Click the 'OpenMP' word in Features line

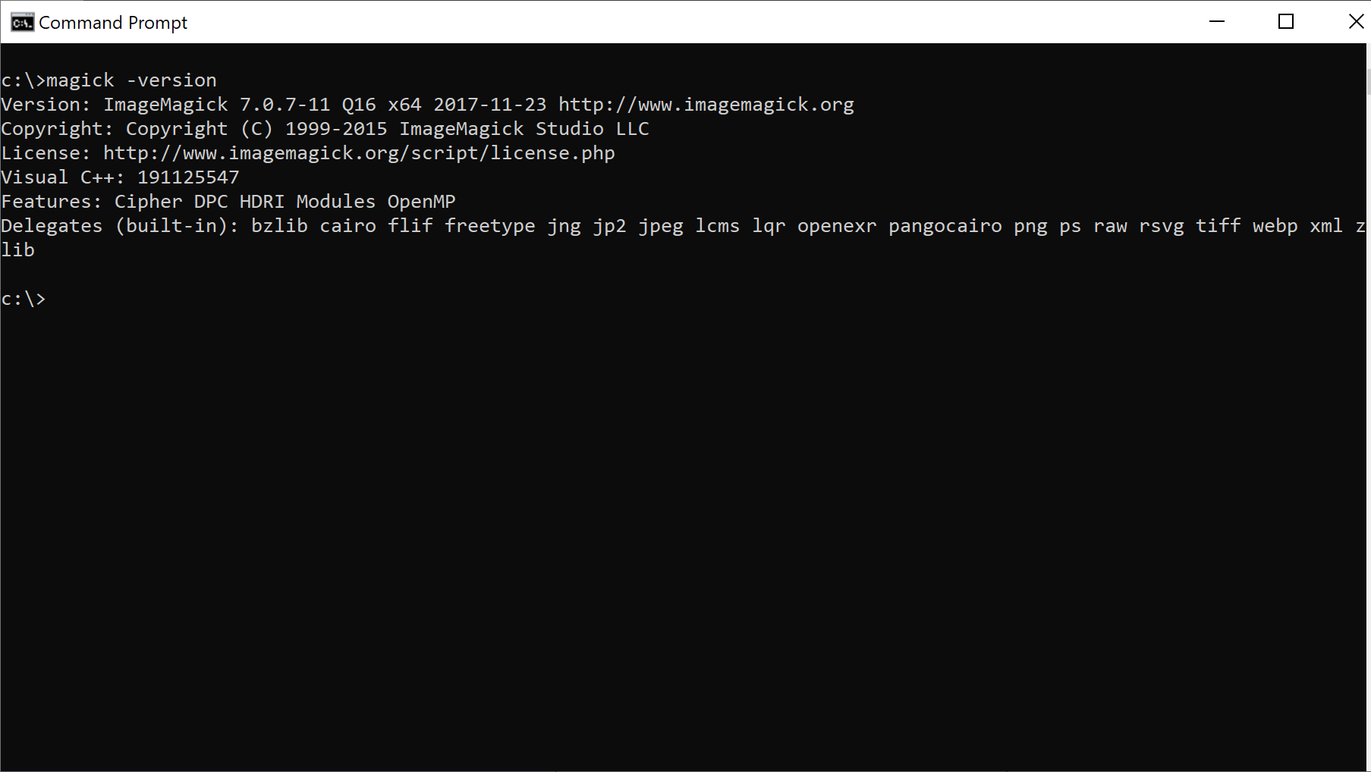coord(421,202)
